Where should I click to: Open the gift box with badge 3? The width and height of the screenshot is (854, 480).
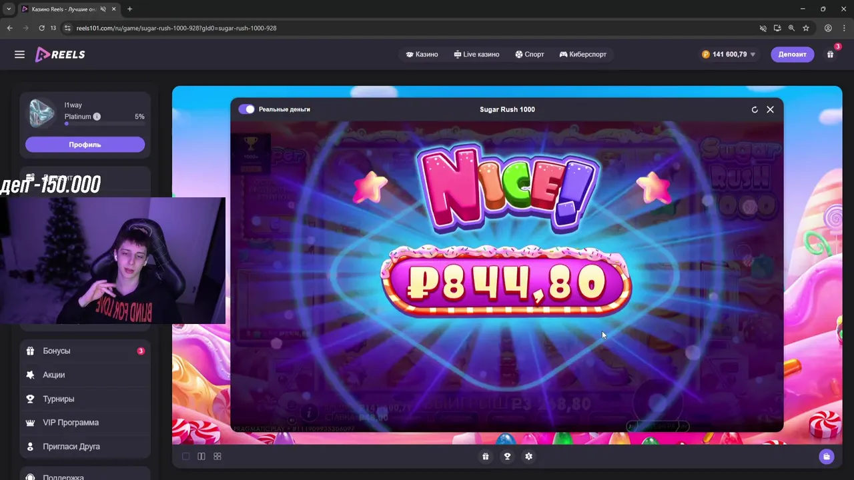[831, 54]
